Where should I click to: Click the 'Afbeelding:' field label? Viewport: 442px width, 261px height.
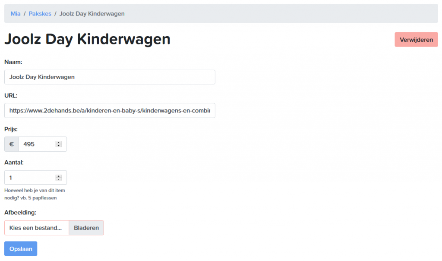[20, 212]
